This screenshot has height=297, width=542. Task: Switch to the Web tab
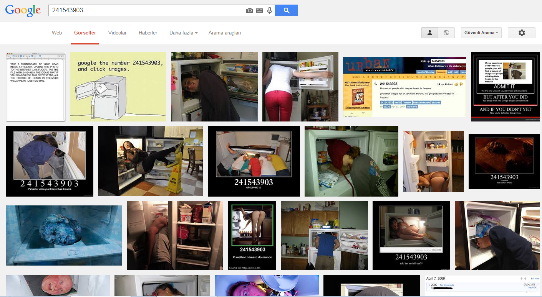57,33
